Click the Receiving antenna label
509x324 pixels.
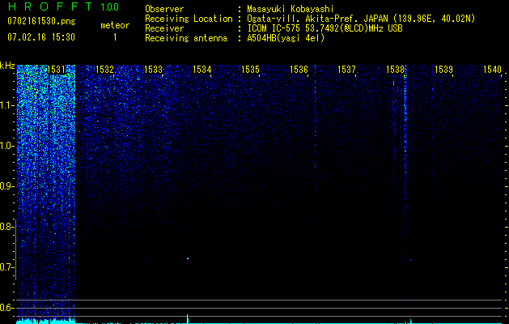pos(186,38)
